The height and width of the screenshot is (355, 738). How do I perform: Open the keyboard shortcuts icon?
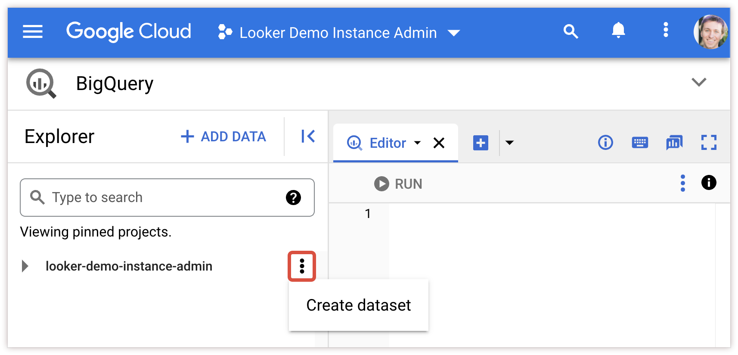pyautogui.click(x=640, y=143)
